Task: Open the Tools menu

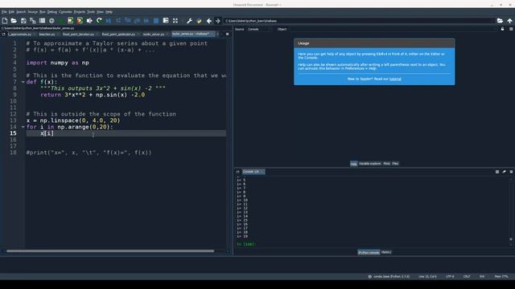Action: 91,12
